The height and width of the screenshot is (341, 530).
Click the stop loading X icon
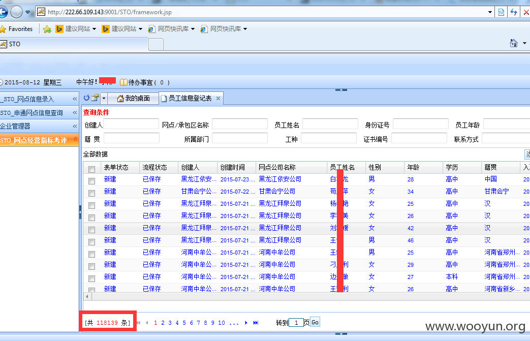click(526, 12)
